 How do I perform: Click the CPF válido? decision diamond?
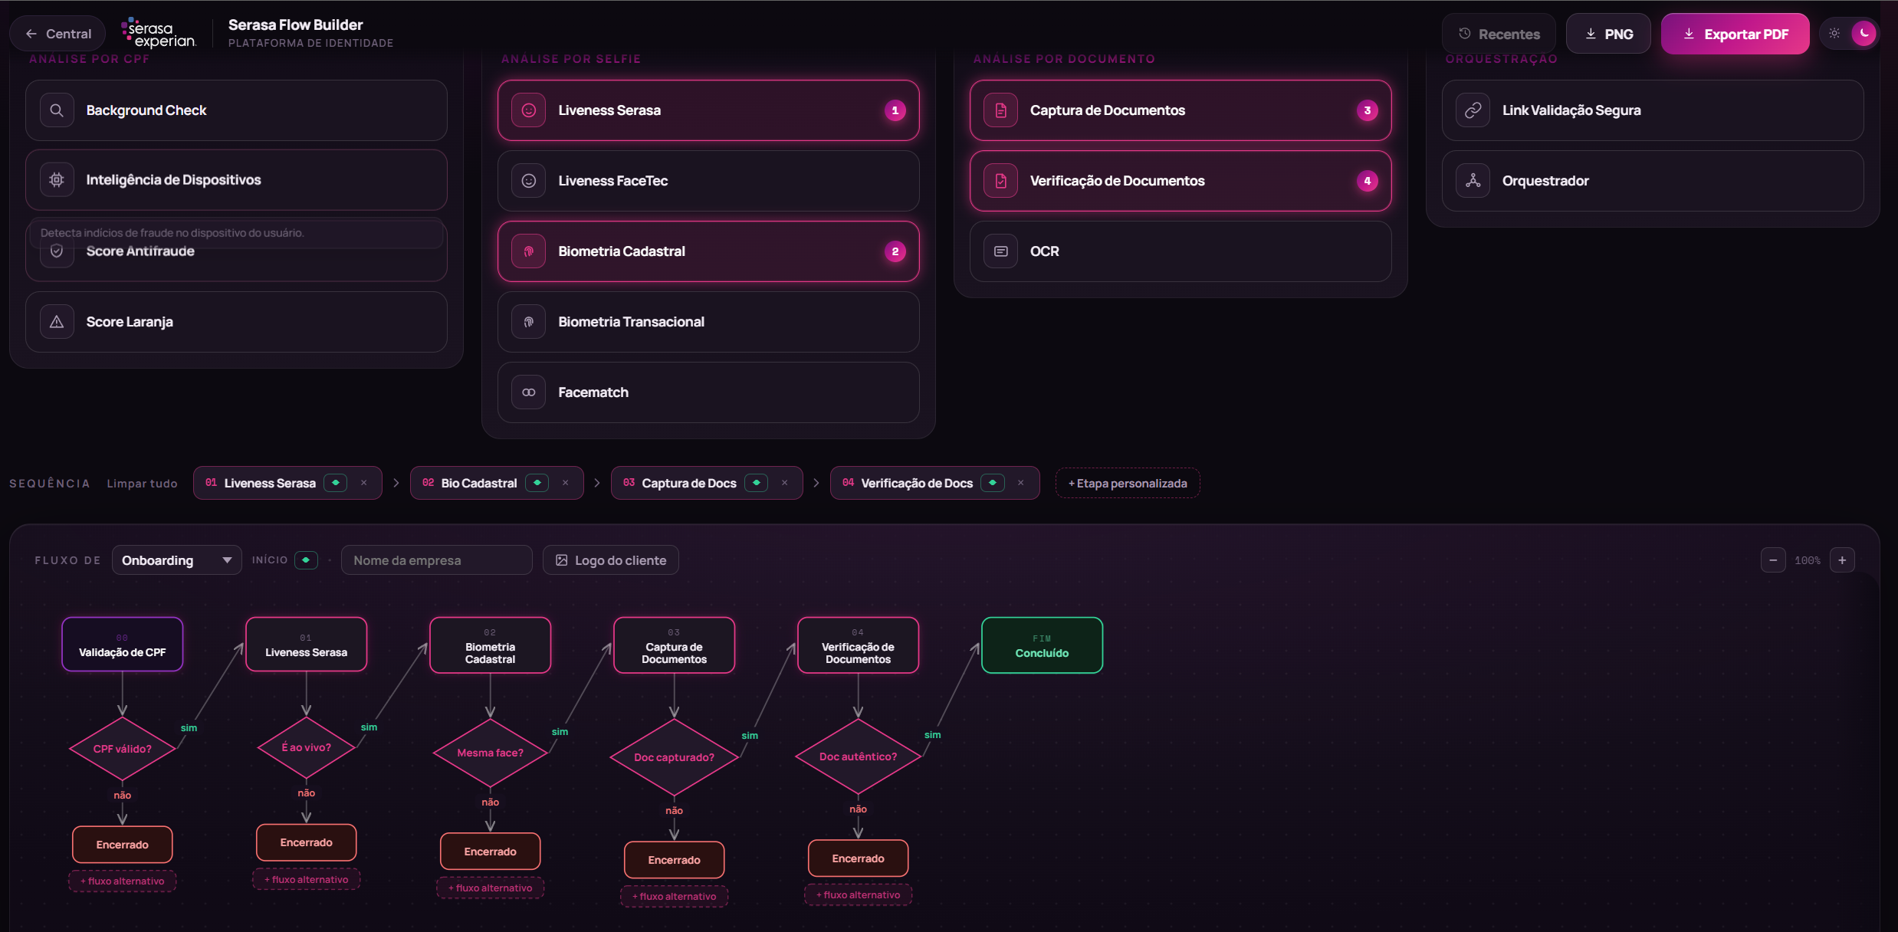pos(123,749)
